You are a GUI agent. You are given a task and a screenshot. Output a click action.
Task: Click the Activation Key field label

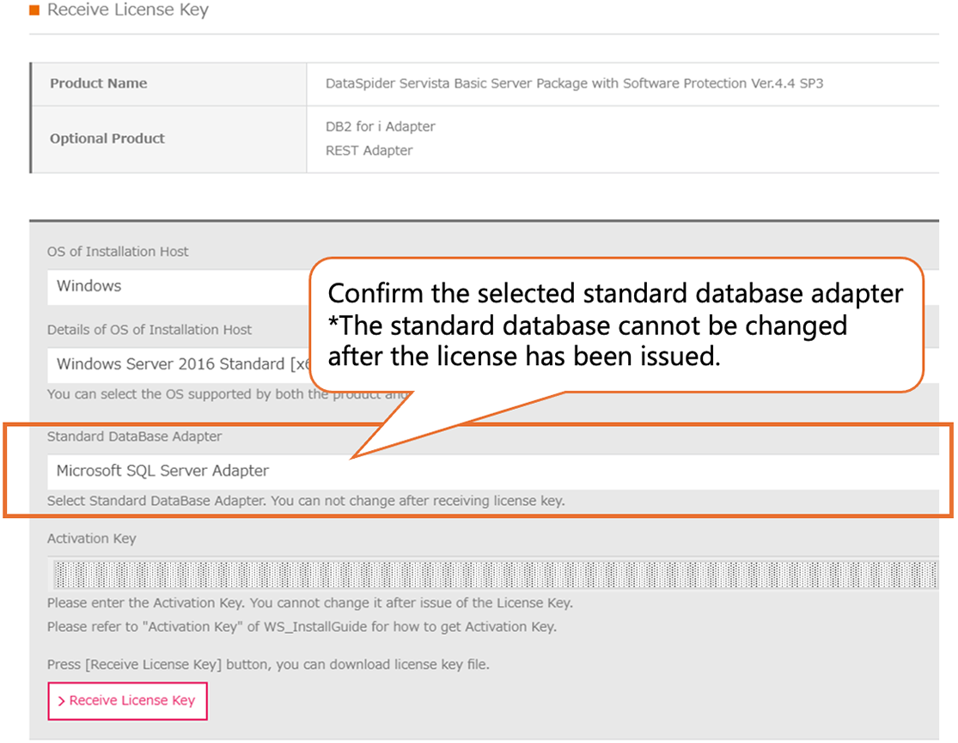pyautogui.click(x=91, y=539)
